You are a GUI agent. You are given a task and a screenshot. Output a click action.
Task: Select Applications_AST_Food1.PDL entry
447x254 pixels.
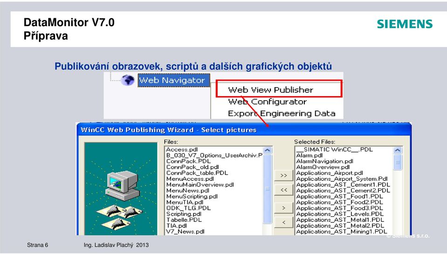339,196
